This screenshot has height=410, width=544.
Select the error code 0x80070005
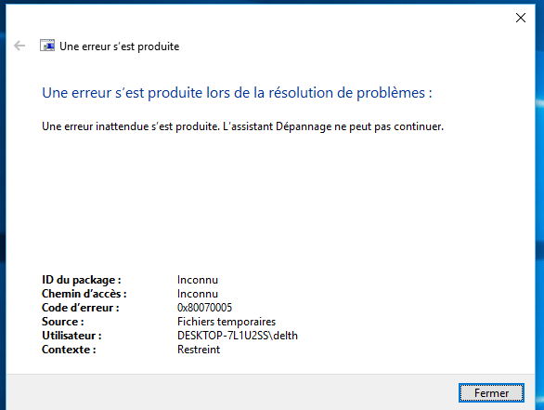pos(204,308)
